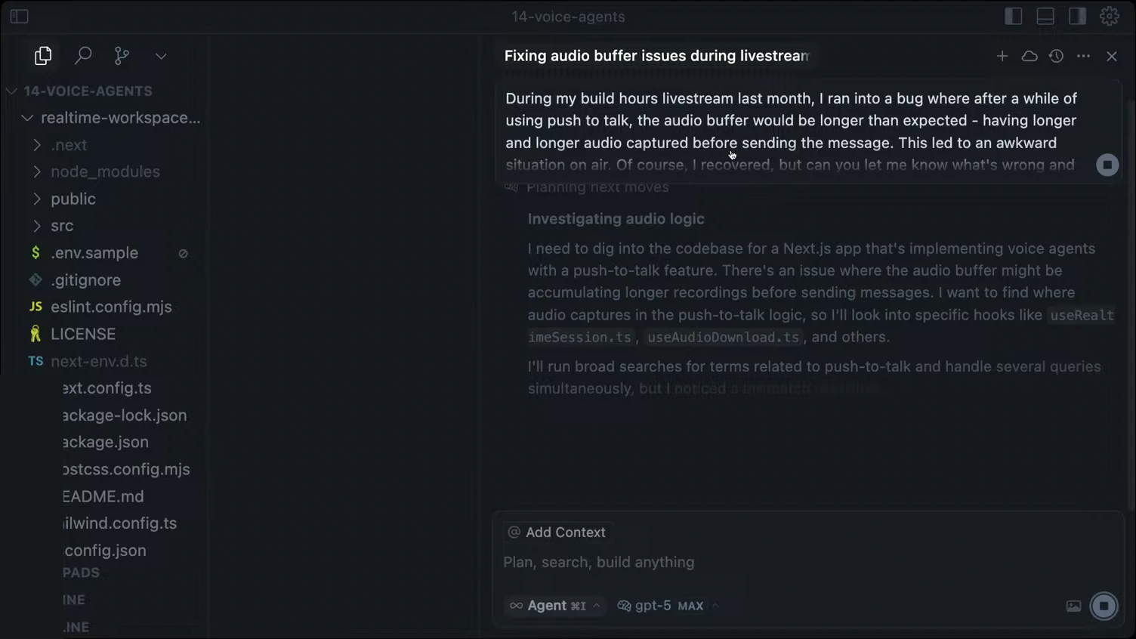Start a new chat with plus icon
The image size is (1136, 639).
1002,56
